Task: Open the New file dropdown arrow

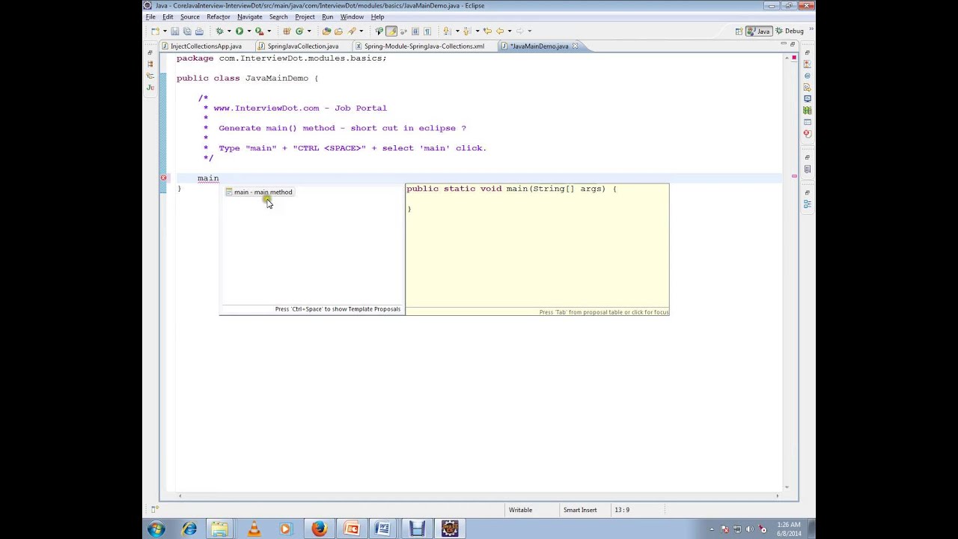Action: coord(165,31)
